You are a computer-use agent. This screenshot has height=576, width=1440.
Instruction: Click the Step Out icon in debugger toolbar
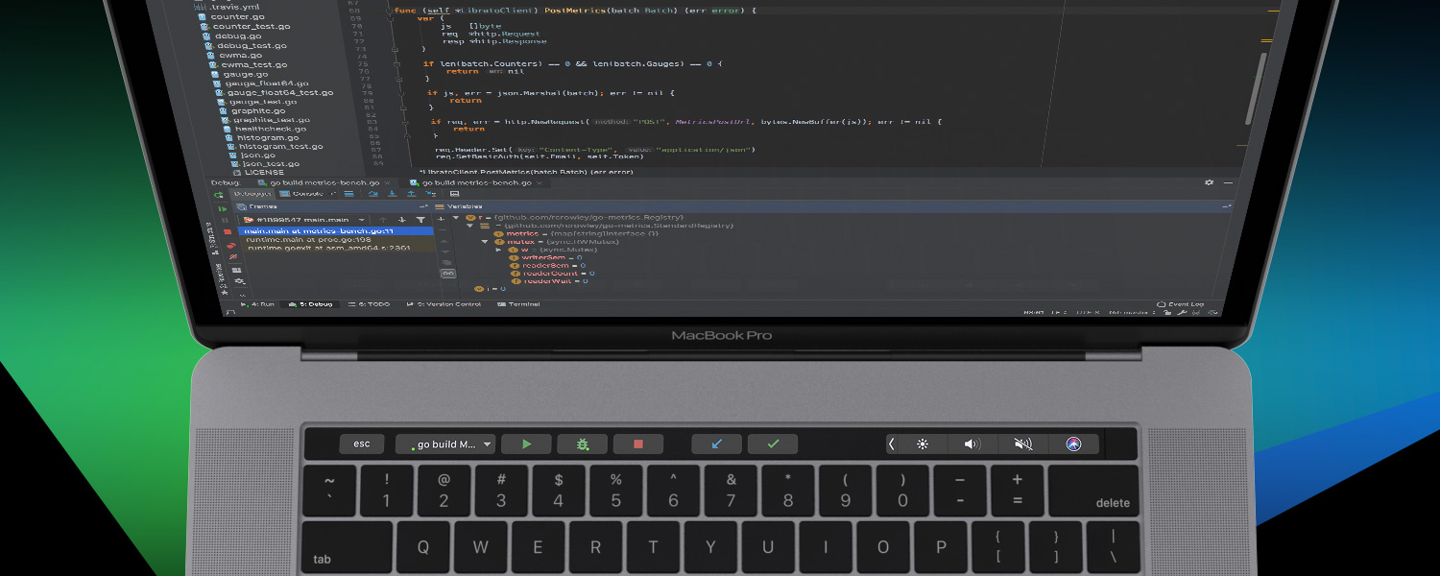coord(411,194)
